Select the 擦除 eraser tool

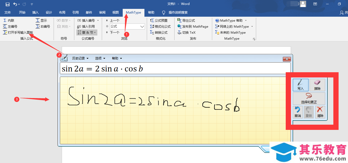click(x=317, y=85)
